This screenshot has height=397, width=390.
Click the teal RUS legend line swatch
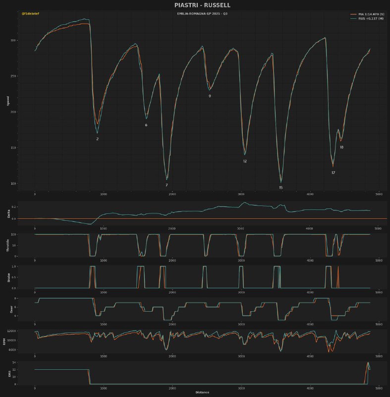(353, 18)
